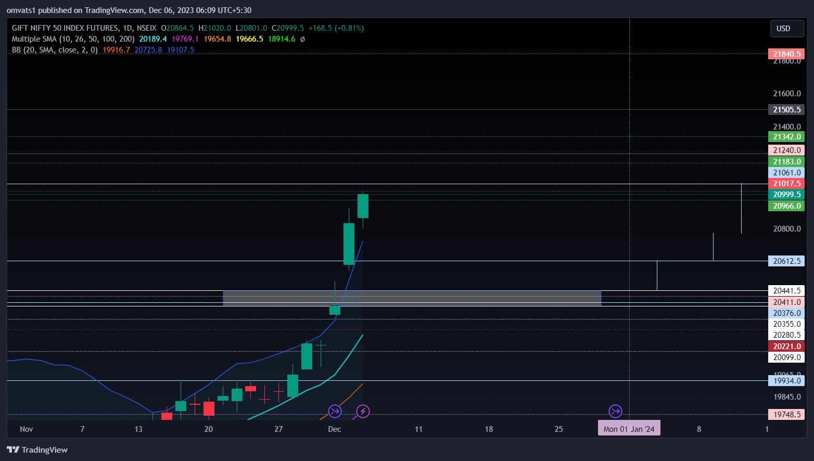Image resolution: width=814 pixels, height=461 pixels.
Task: Click the purple rollover icon near Jan '24
Action: point(615,412)
